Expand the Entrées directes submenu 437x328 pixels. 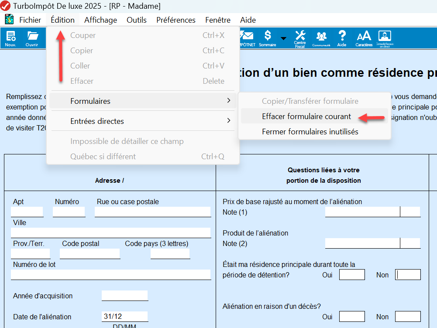(143, 121)
